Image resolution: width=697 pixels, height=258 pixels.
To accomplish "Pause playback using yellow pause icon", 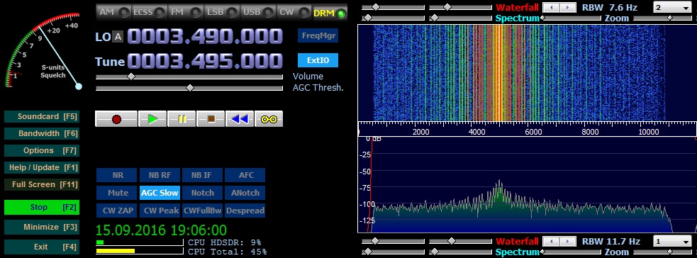I will 182,119.
